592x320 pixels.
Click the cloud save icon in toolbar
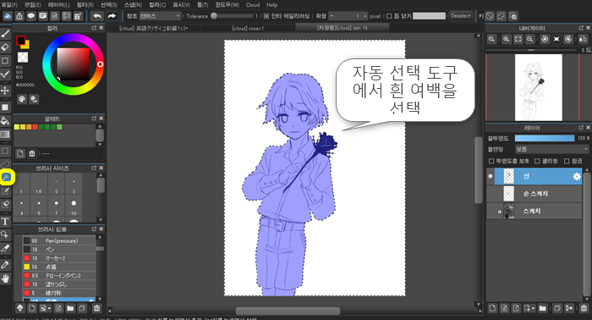[8, 16]
